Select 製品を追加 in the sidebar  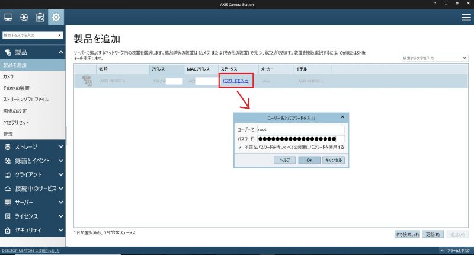tap(33, 65)
